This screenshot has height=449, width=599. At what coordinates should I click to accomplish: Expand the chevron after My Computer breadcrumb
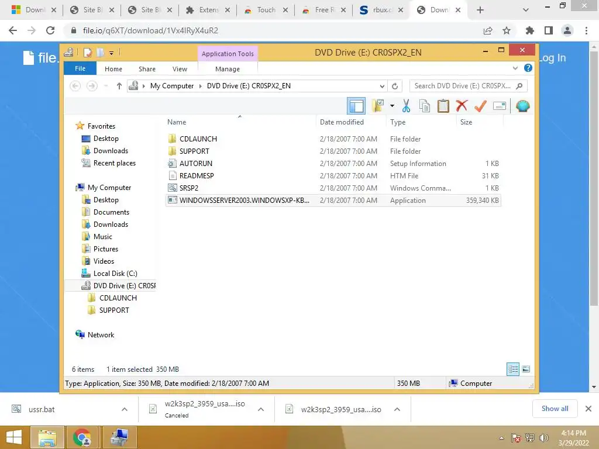pos(200,86)
